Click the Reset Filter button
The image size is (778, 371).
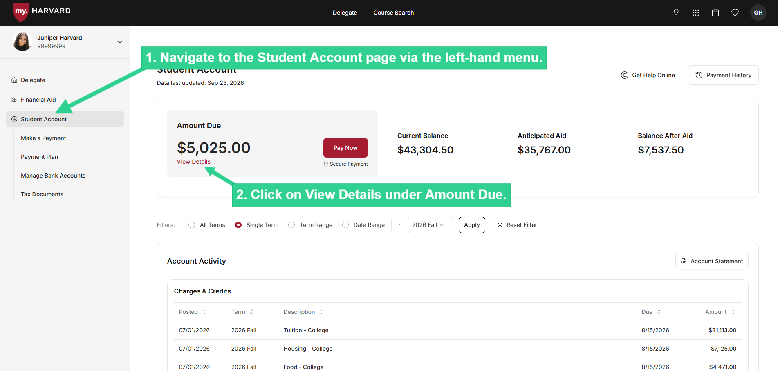point(517,225)
